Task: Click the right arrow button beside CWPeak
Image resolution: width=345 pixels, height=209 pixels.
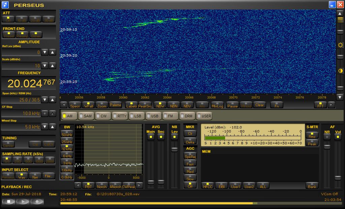Action: [x=139, y=185]
